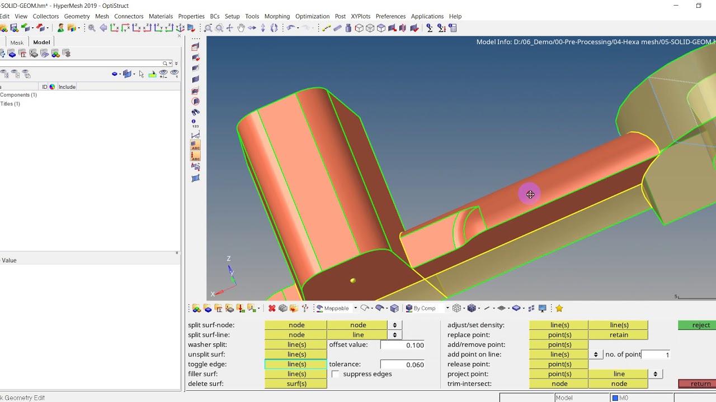
Task: Switch to the Model tab
Action: pos(41,42)
